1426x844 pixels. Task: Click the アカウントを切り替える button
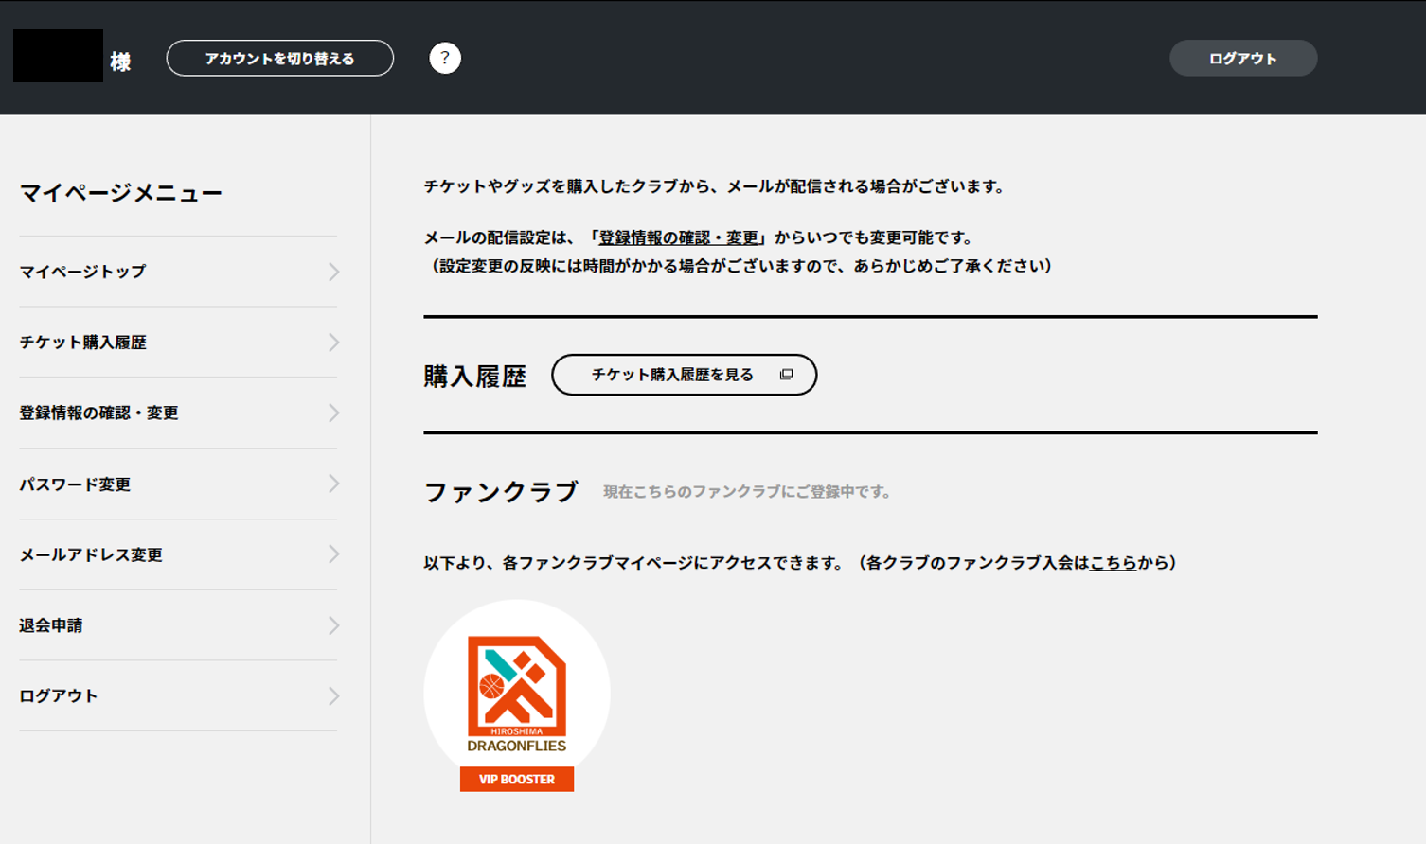280,59
